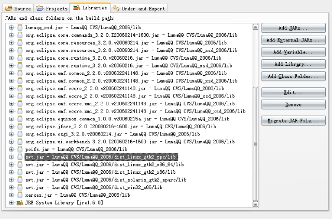This screenshot has height=219, width=332.
Task: Expand the org.eclipse.jface jar node
Action: click(11, 127)
